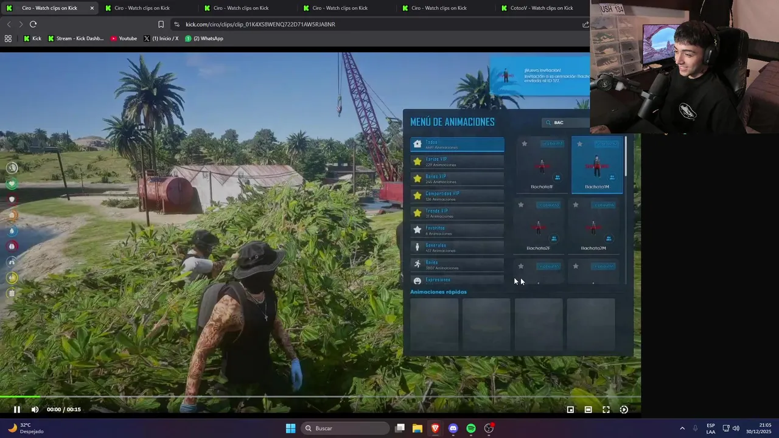Click the water drop thirst HUD icon
Image resolution: width=779 pixels, height=438 pixels.
12,231
